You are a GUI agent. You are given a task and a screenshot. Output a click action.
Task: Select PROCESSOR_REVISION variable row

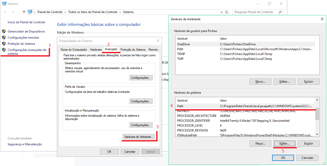(245, 130)
